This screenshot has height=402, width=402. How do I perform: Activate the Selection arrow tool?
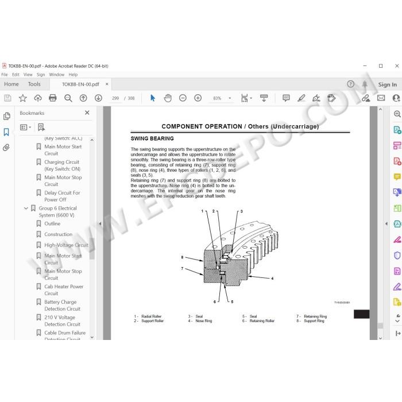153,98
